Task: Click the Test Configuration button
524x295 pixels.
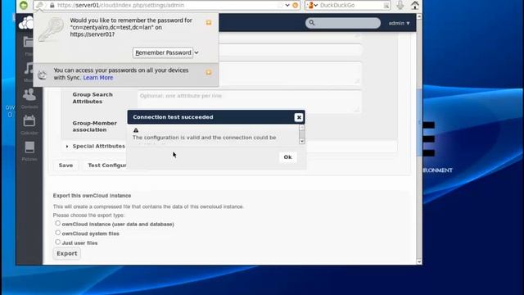Action: pos(106,166)
